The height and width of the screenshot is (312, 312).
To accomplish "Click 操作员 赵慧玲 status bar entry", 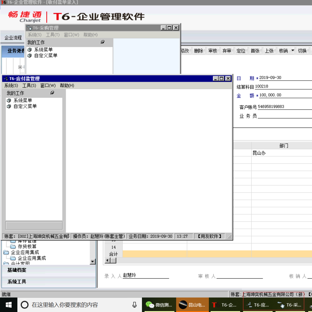I will click(x=99, y=236).
